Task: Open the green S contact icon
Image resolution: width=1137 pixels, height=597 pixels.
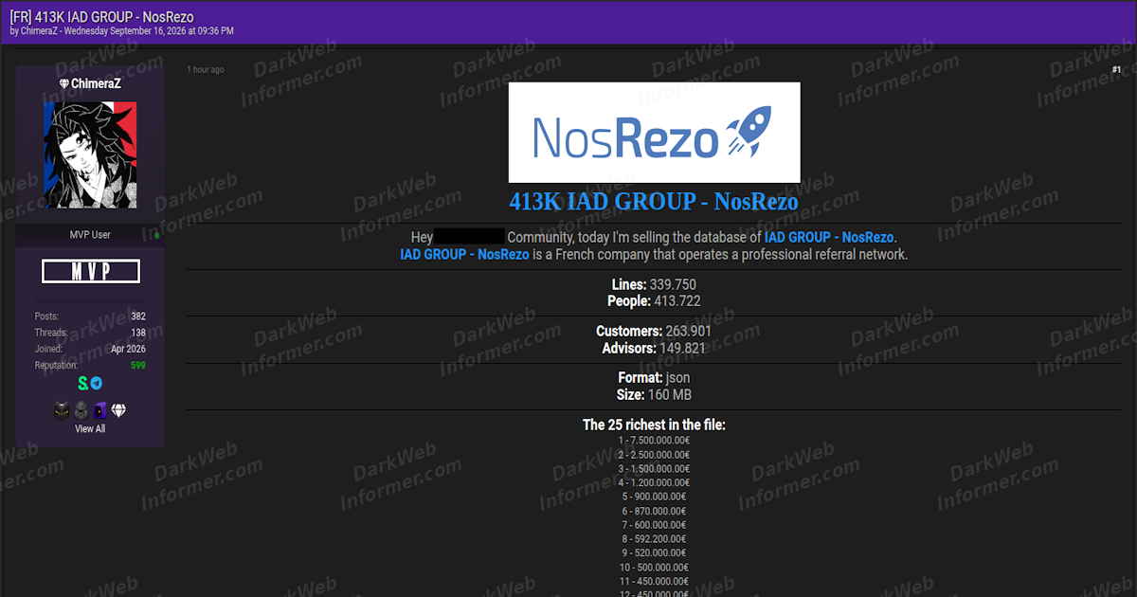Action: 83,383
